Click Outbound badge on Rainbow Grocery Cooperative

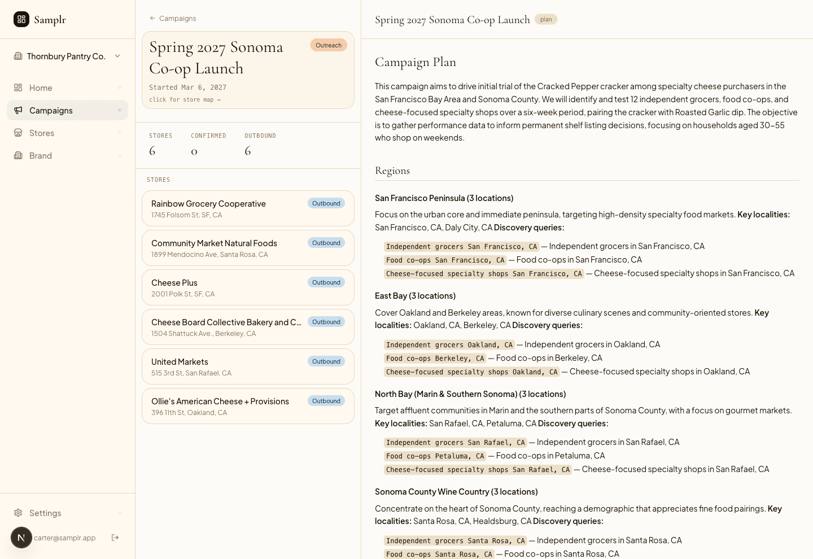pyautogui.click(x=326, y=203)
